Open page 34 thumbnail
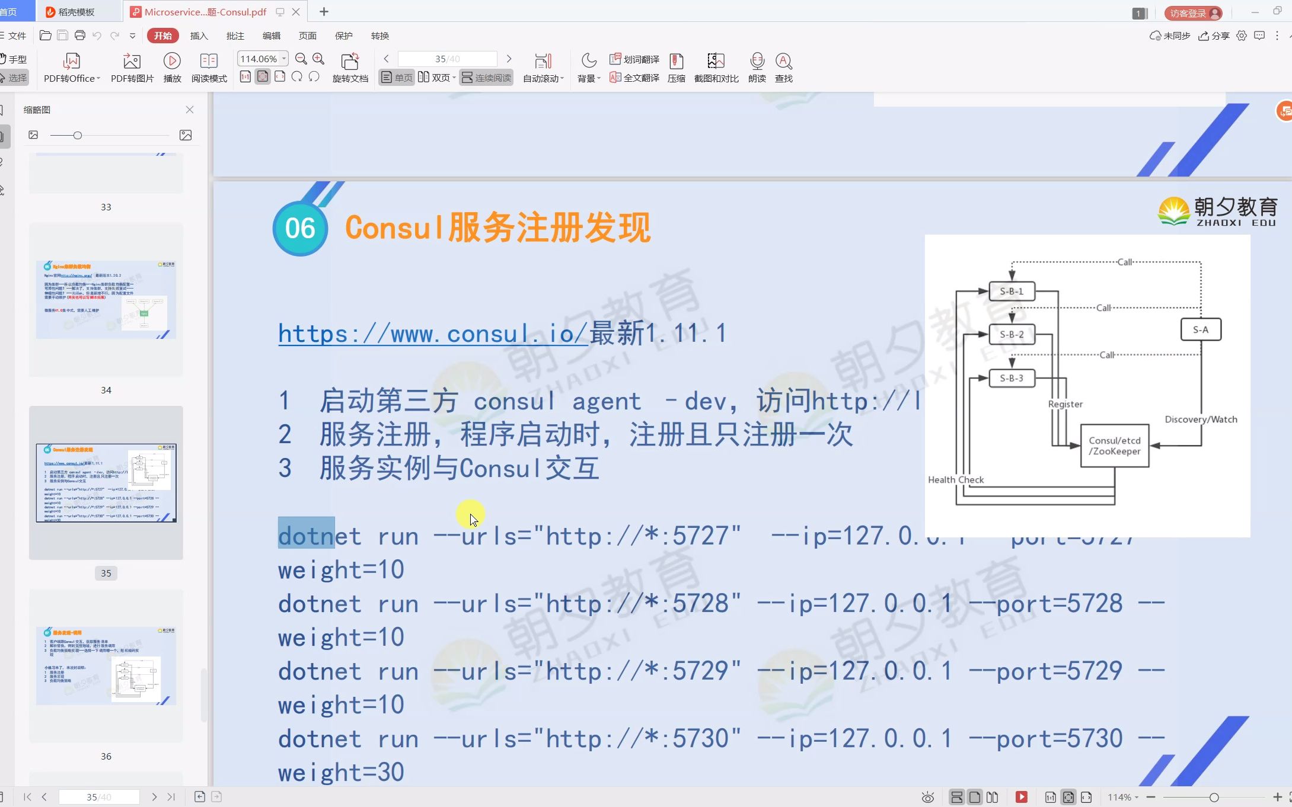This screenshot has height=807, width=1292. (x=106, y=300)
